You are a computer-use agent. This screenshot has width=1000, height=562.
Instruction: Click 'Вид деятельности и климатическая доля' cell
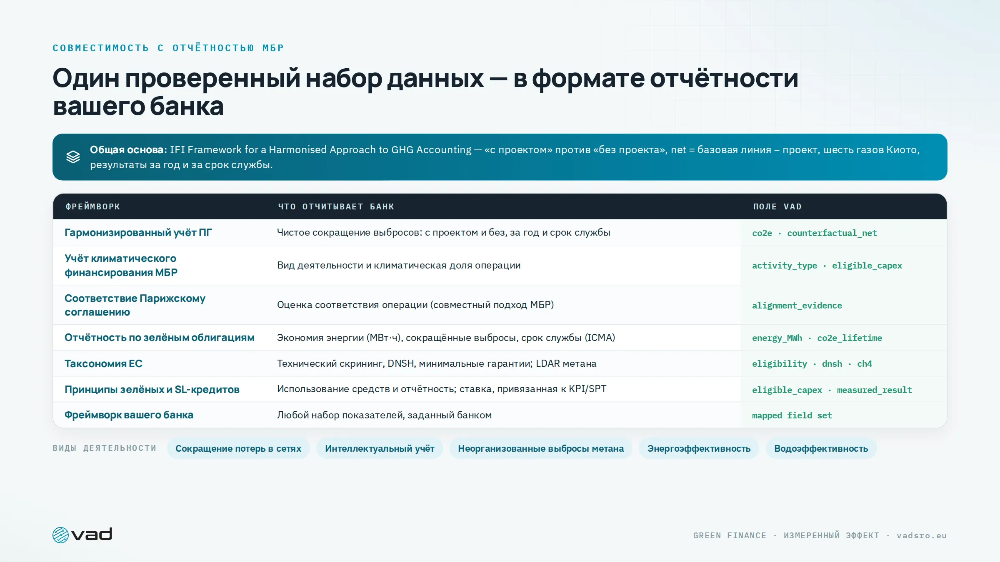point(399,265)
